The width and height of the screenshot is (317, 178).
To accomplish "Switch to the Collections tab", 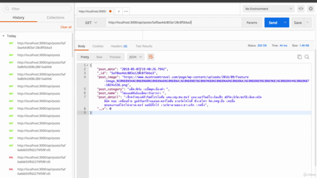I will (55, 18).
